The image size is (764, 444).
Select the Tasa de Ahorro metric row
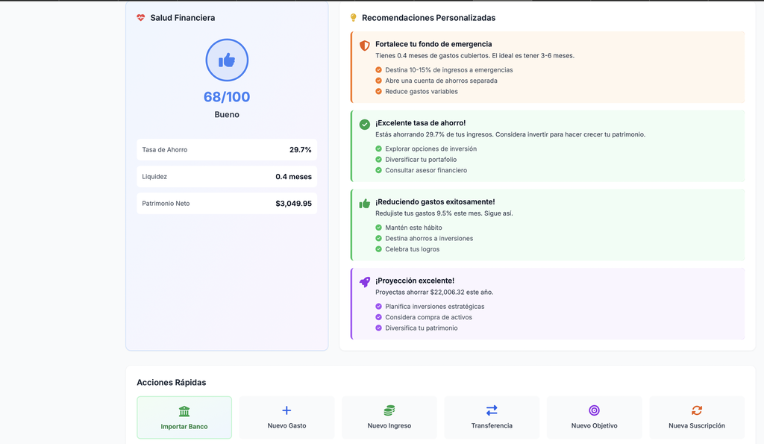coord(227,149)
